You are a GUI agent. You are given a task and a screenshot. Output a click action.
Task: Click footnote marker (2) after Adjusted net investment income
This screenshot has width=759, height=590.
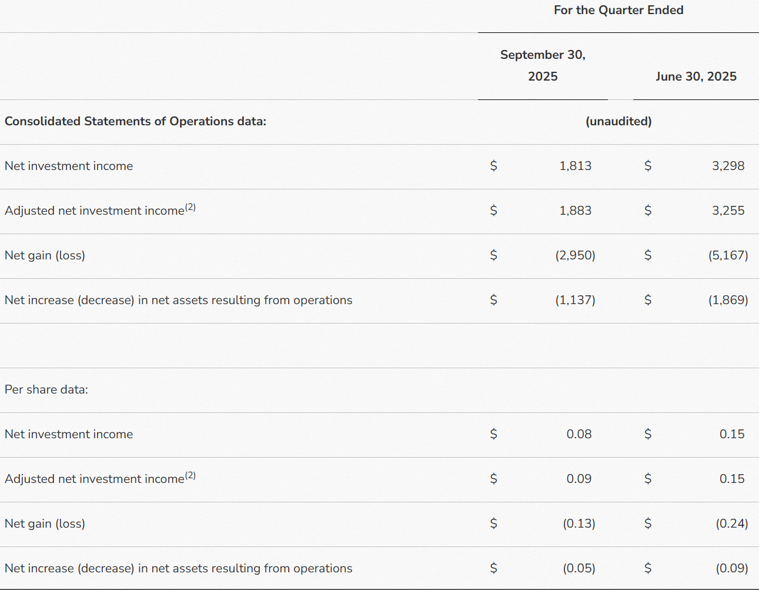tap(191, 206)
